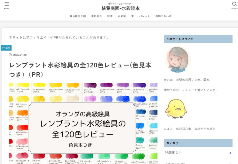Expand the PR記事 category chevron arrow
The height and width of the screenshot is (164, 238).
[230, 153]
